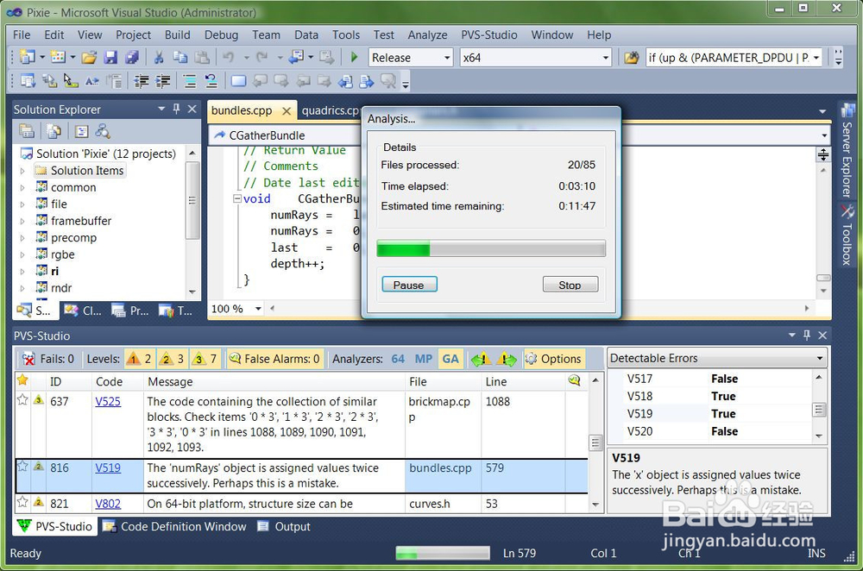Toggle the GA analyzer filter
The height and width of the screenshot is (571, 863).
coord(450,359)
